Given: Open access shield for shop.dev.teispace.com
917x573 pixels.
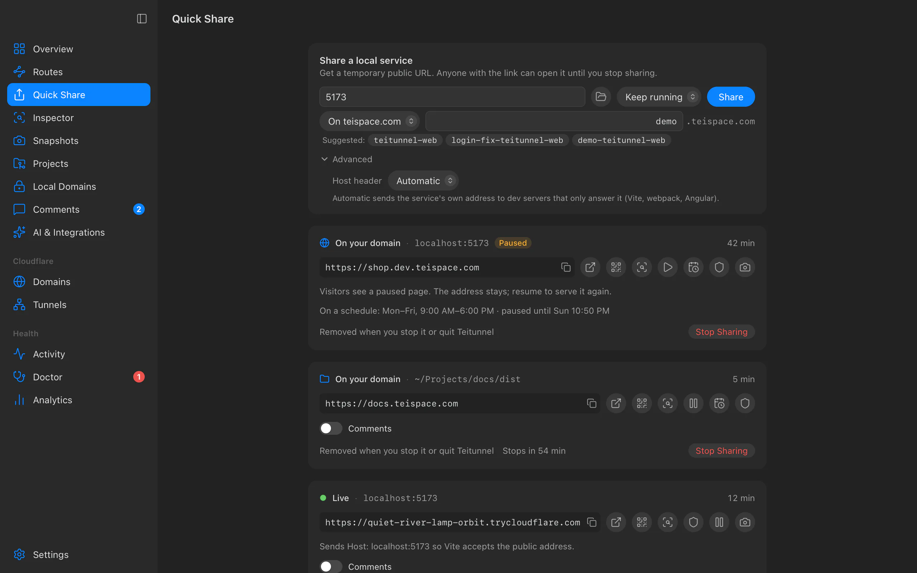Looking at the screenshot, I should (x=719, y=267).
